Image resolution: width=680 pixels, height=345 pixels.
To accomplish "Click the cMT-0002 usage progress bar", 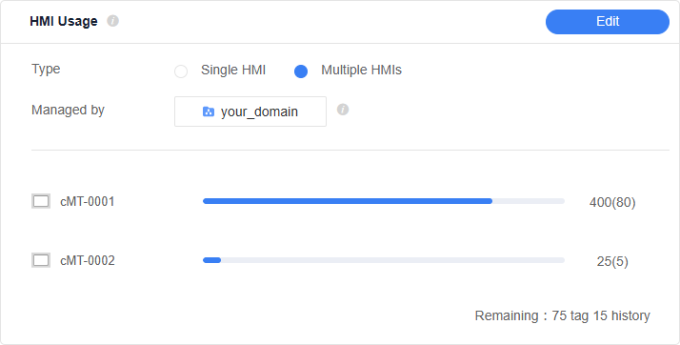I will coord(384,260).
